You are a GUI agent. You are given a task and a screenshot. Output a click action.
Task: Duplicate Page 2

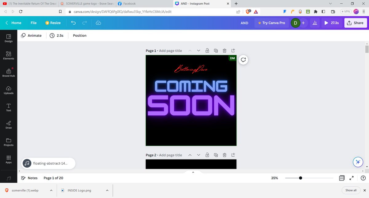[216, 155]
